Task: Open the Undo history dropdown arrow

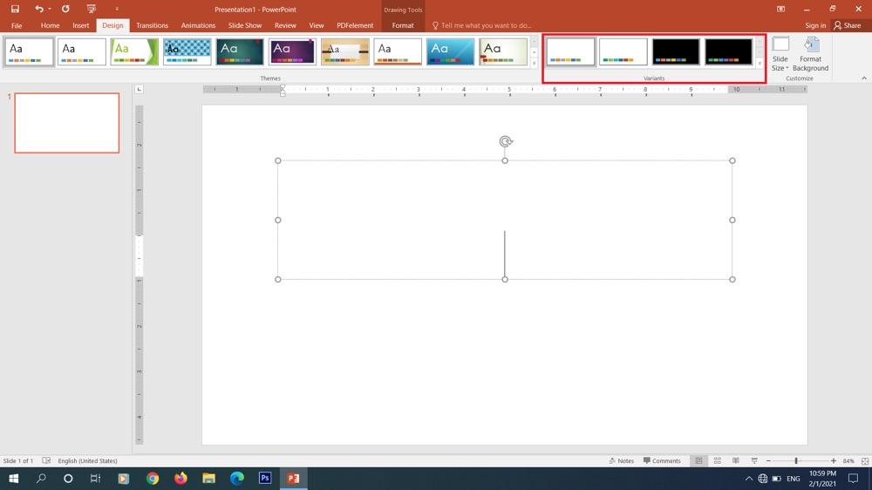Action: click(x=50, y=9)
